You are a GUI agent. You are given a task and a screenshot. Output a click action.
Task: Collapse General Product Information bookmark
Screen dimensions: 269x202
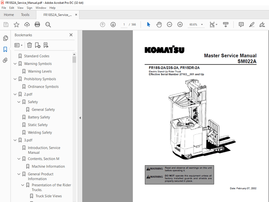point(19,174)
